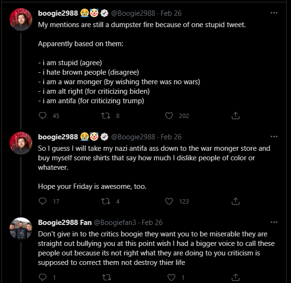Retweet the dumpster fire tweet

[x=107, y=116]
